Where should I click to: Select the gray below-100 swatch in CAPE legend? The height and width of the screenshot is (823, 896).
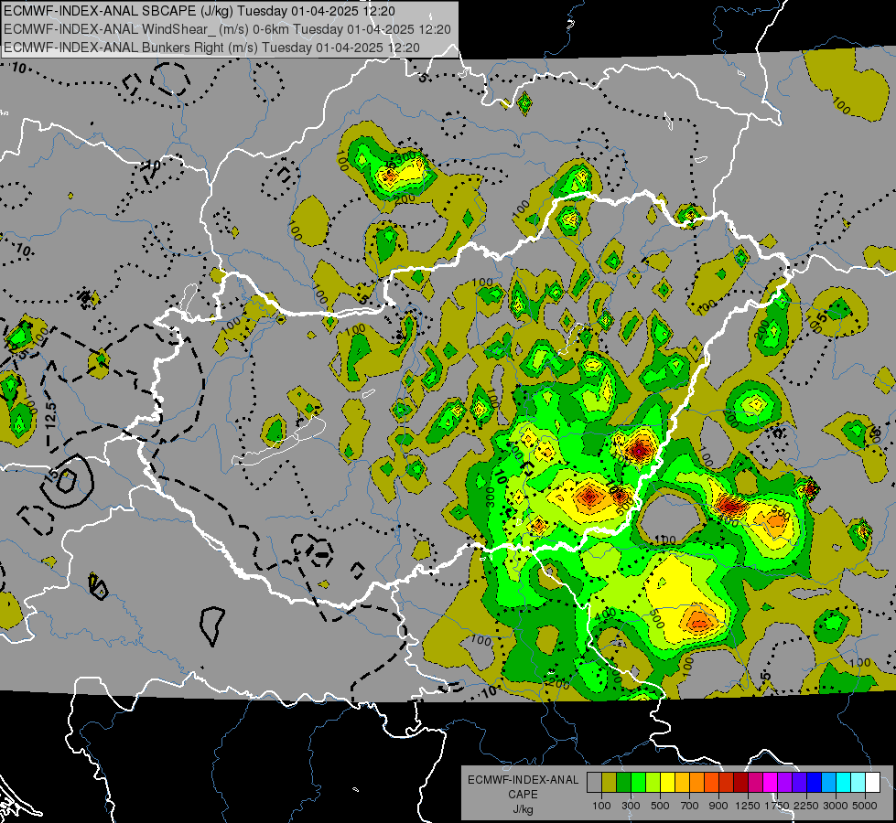coord(594,782)
